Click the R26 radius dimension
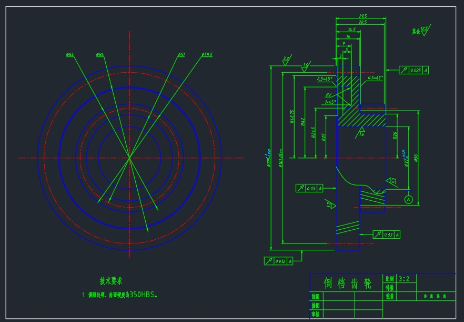This screenshot has width=464, height=322. coord(395,135)
